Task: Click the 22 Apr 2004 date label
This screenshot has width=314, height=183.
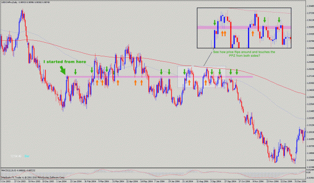Action: pyautogui.click(x=132, y=181)
